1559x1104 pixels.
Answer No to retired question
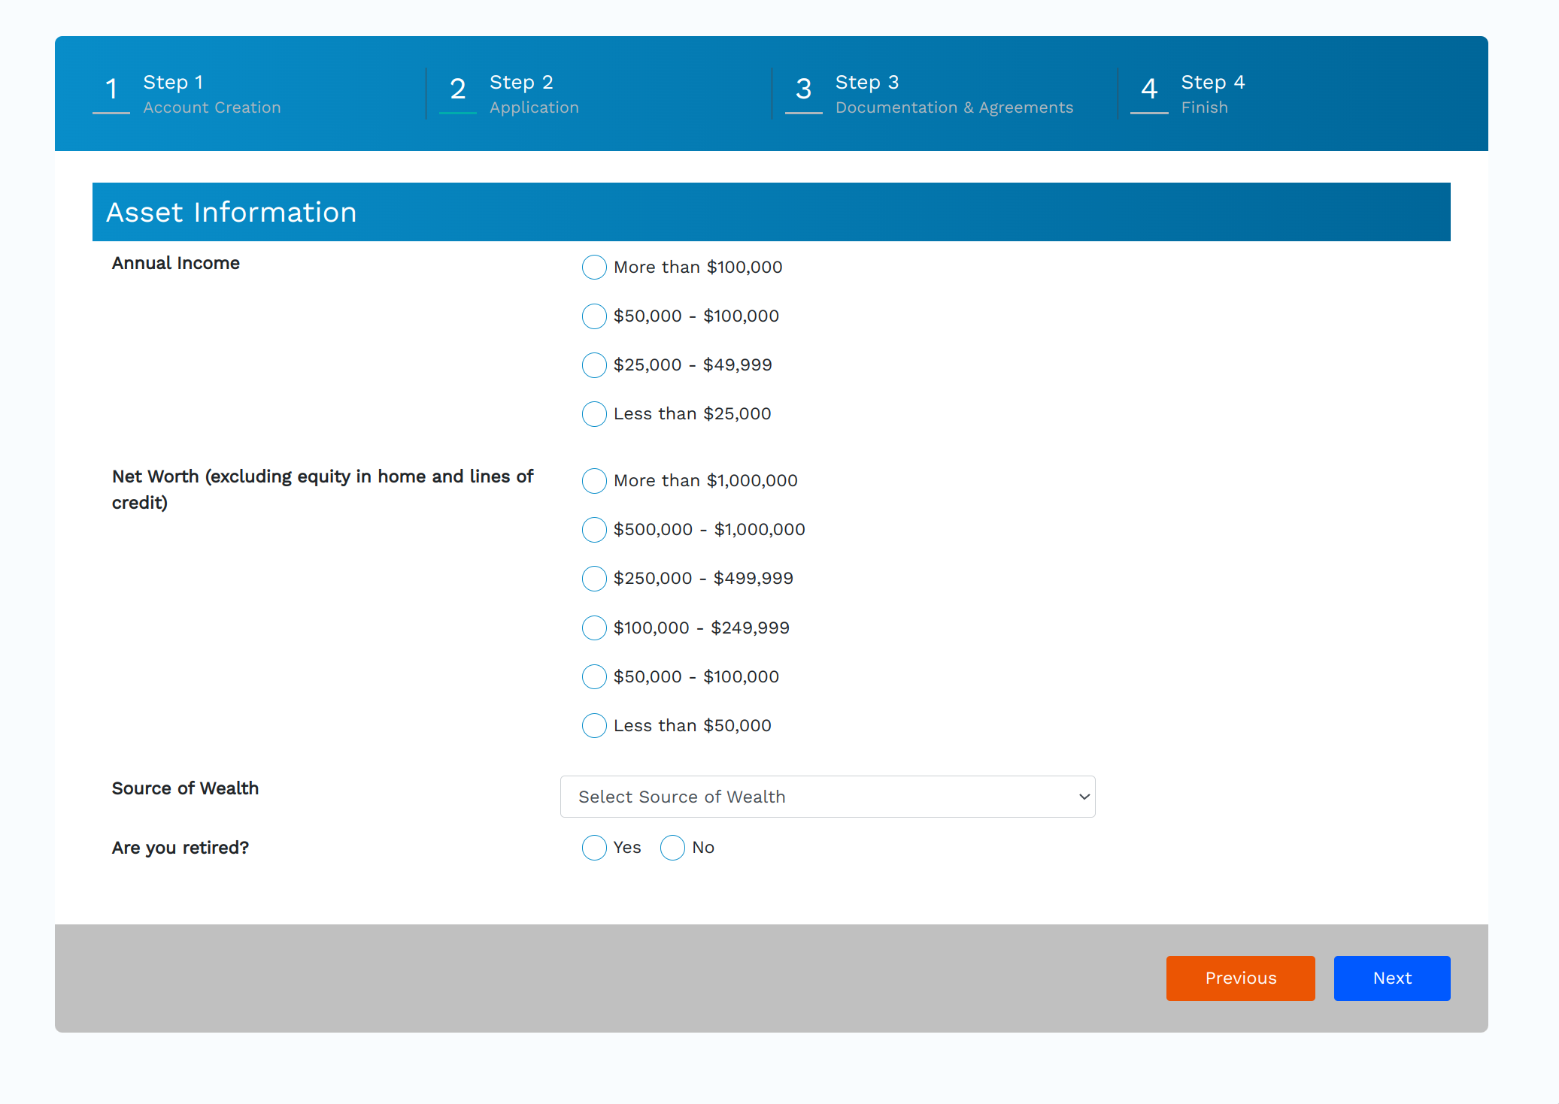click(x=672, y=848)
